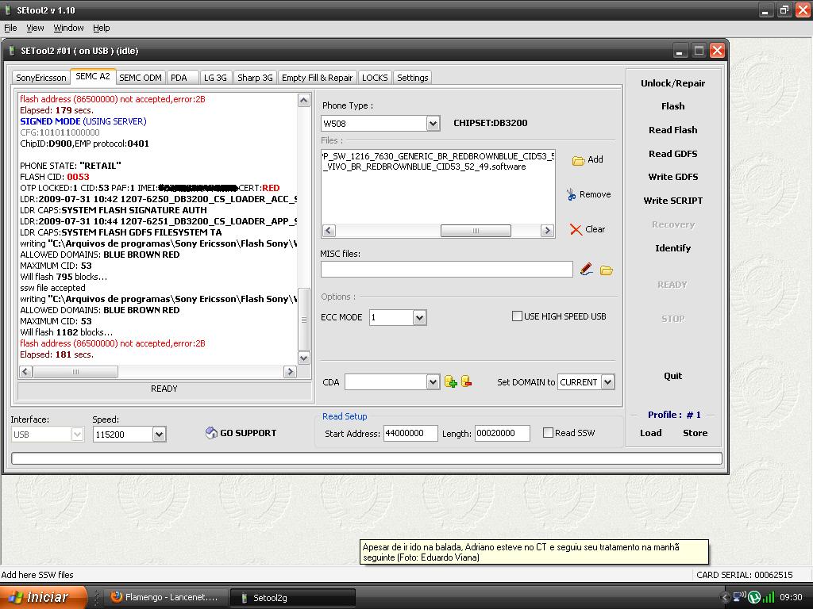Open the ECC MODE dropdown

pyautogui.click(x=419, y=317)
